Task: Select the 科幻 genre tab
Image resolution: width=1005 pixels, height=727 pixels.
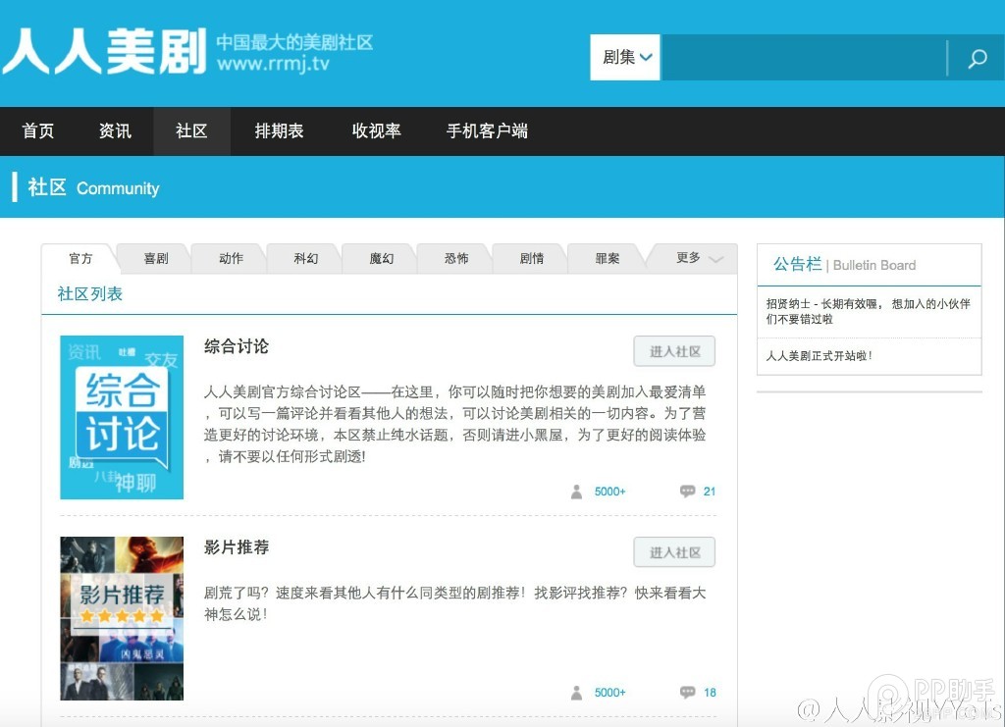Action: pos(304,258)
